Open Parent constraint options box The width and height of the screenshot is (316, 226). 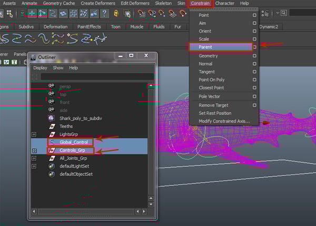tap(254, 47)
